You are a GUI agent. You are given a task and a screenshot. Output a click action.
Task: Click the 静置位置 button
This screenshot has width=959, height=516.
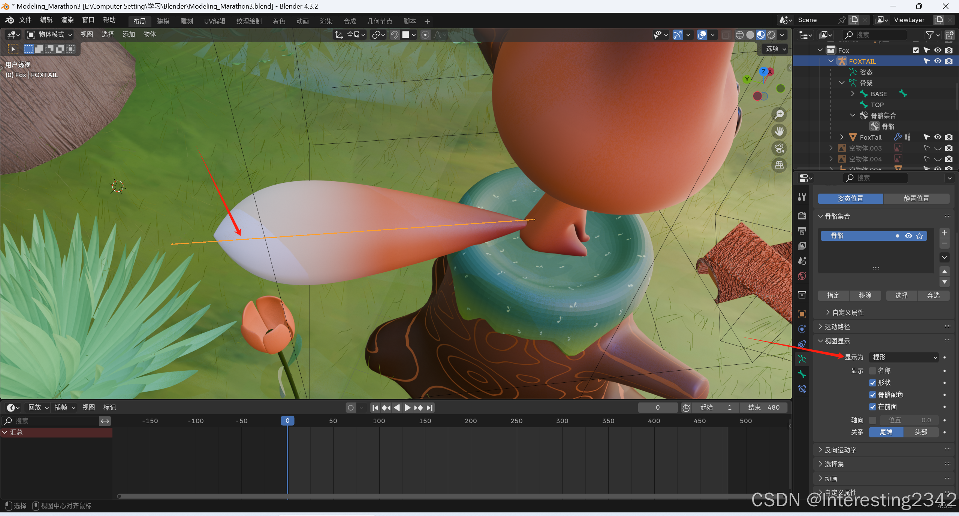click(x=916, y=198)
